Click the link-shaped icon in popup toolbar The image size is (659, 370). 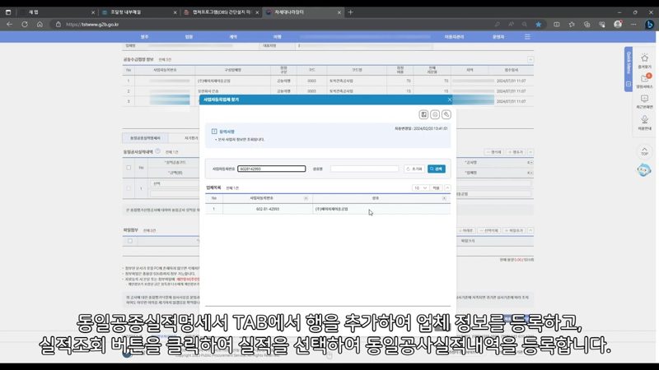coord(446,114)
